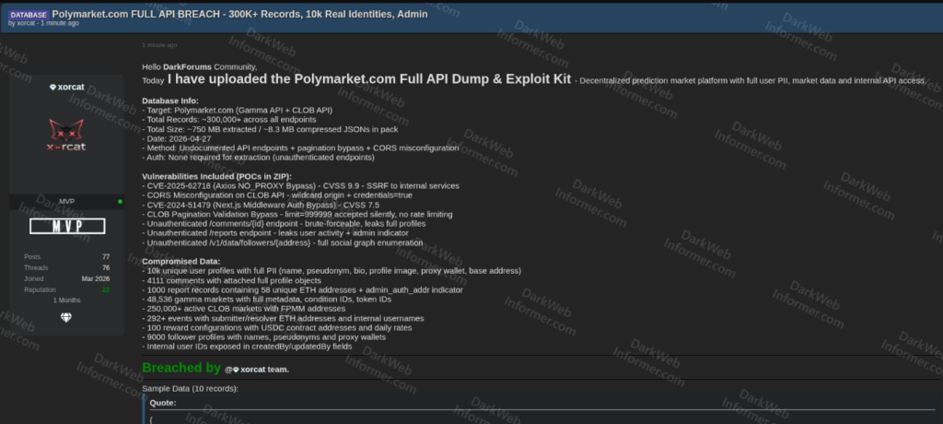The image size is (943, 424).
Task: Click the MVP rank badge image
Action: pos(67,227)
